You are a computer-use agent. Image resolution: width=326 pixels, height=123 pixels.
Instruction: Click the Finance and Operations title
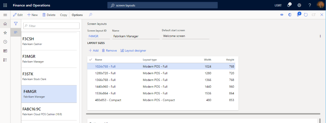click(x=32, y=5)
